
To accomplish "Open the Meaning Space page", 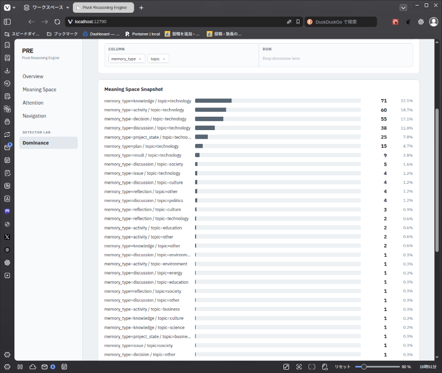I will coord(39,90).
